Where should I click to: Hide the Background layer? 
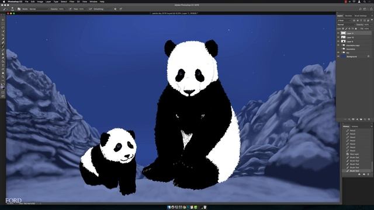point(338,57)
